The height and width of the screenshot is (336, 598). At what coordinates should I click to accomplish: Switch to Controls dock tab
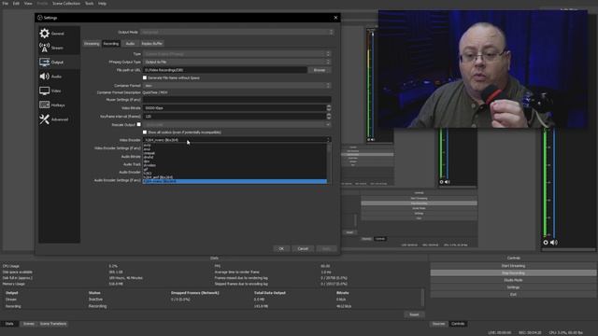tap(458, 324)
